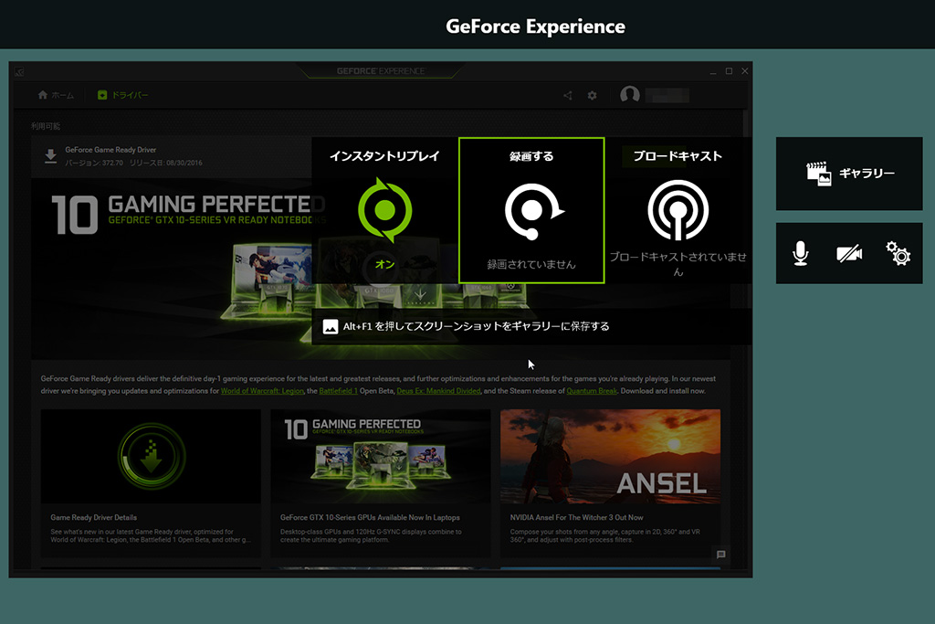Image resolution: width=935 pixels, height=624 pixels.
Task: Click the オン status under Instant Replay
Action: [384, 264]
